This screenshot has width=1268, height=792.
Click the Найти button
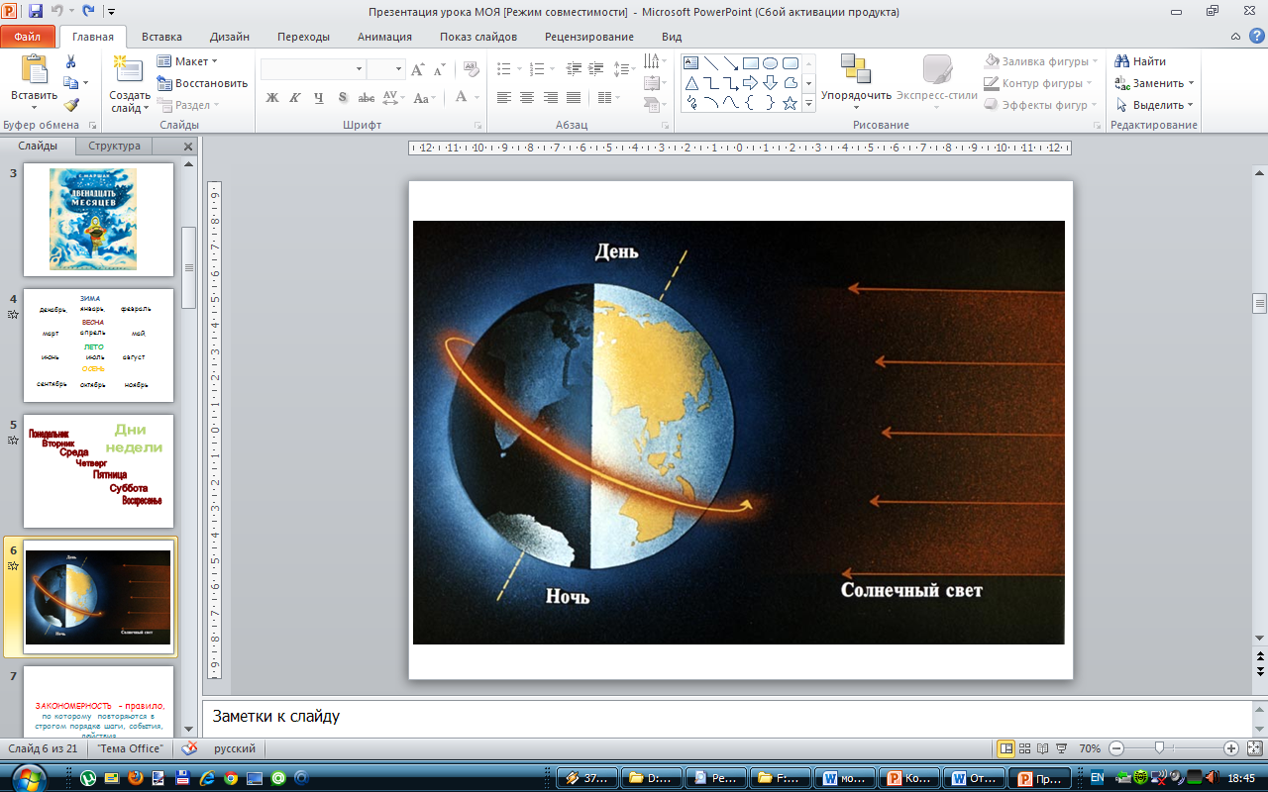click(1140, 61)
